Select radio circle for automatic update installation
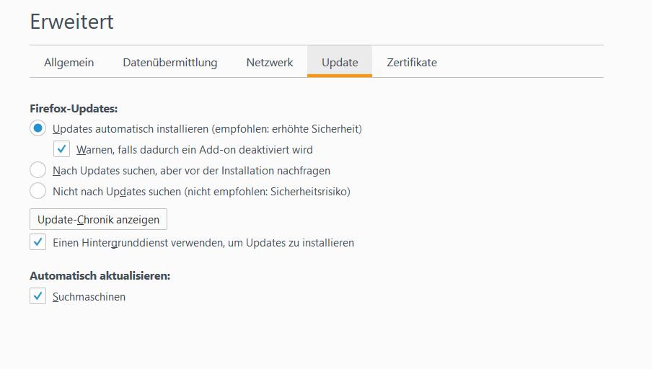The width and height of the screenshot is (652, 369). [x=38, y=128]
